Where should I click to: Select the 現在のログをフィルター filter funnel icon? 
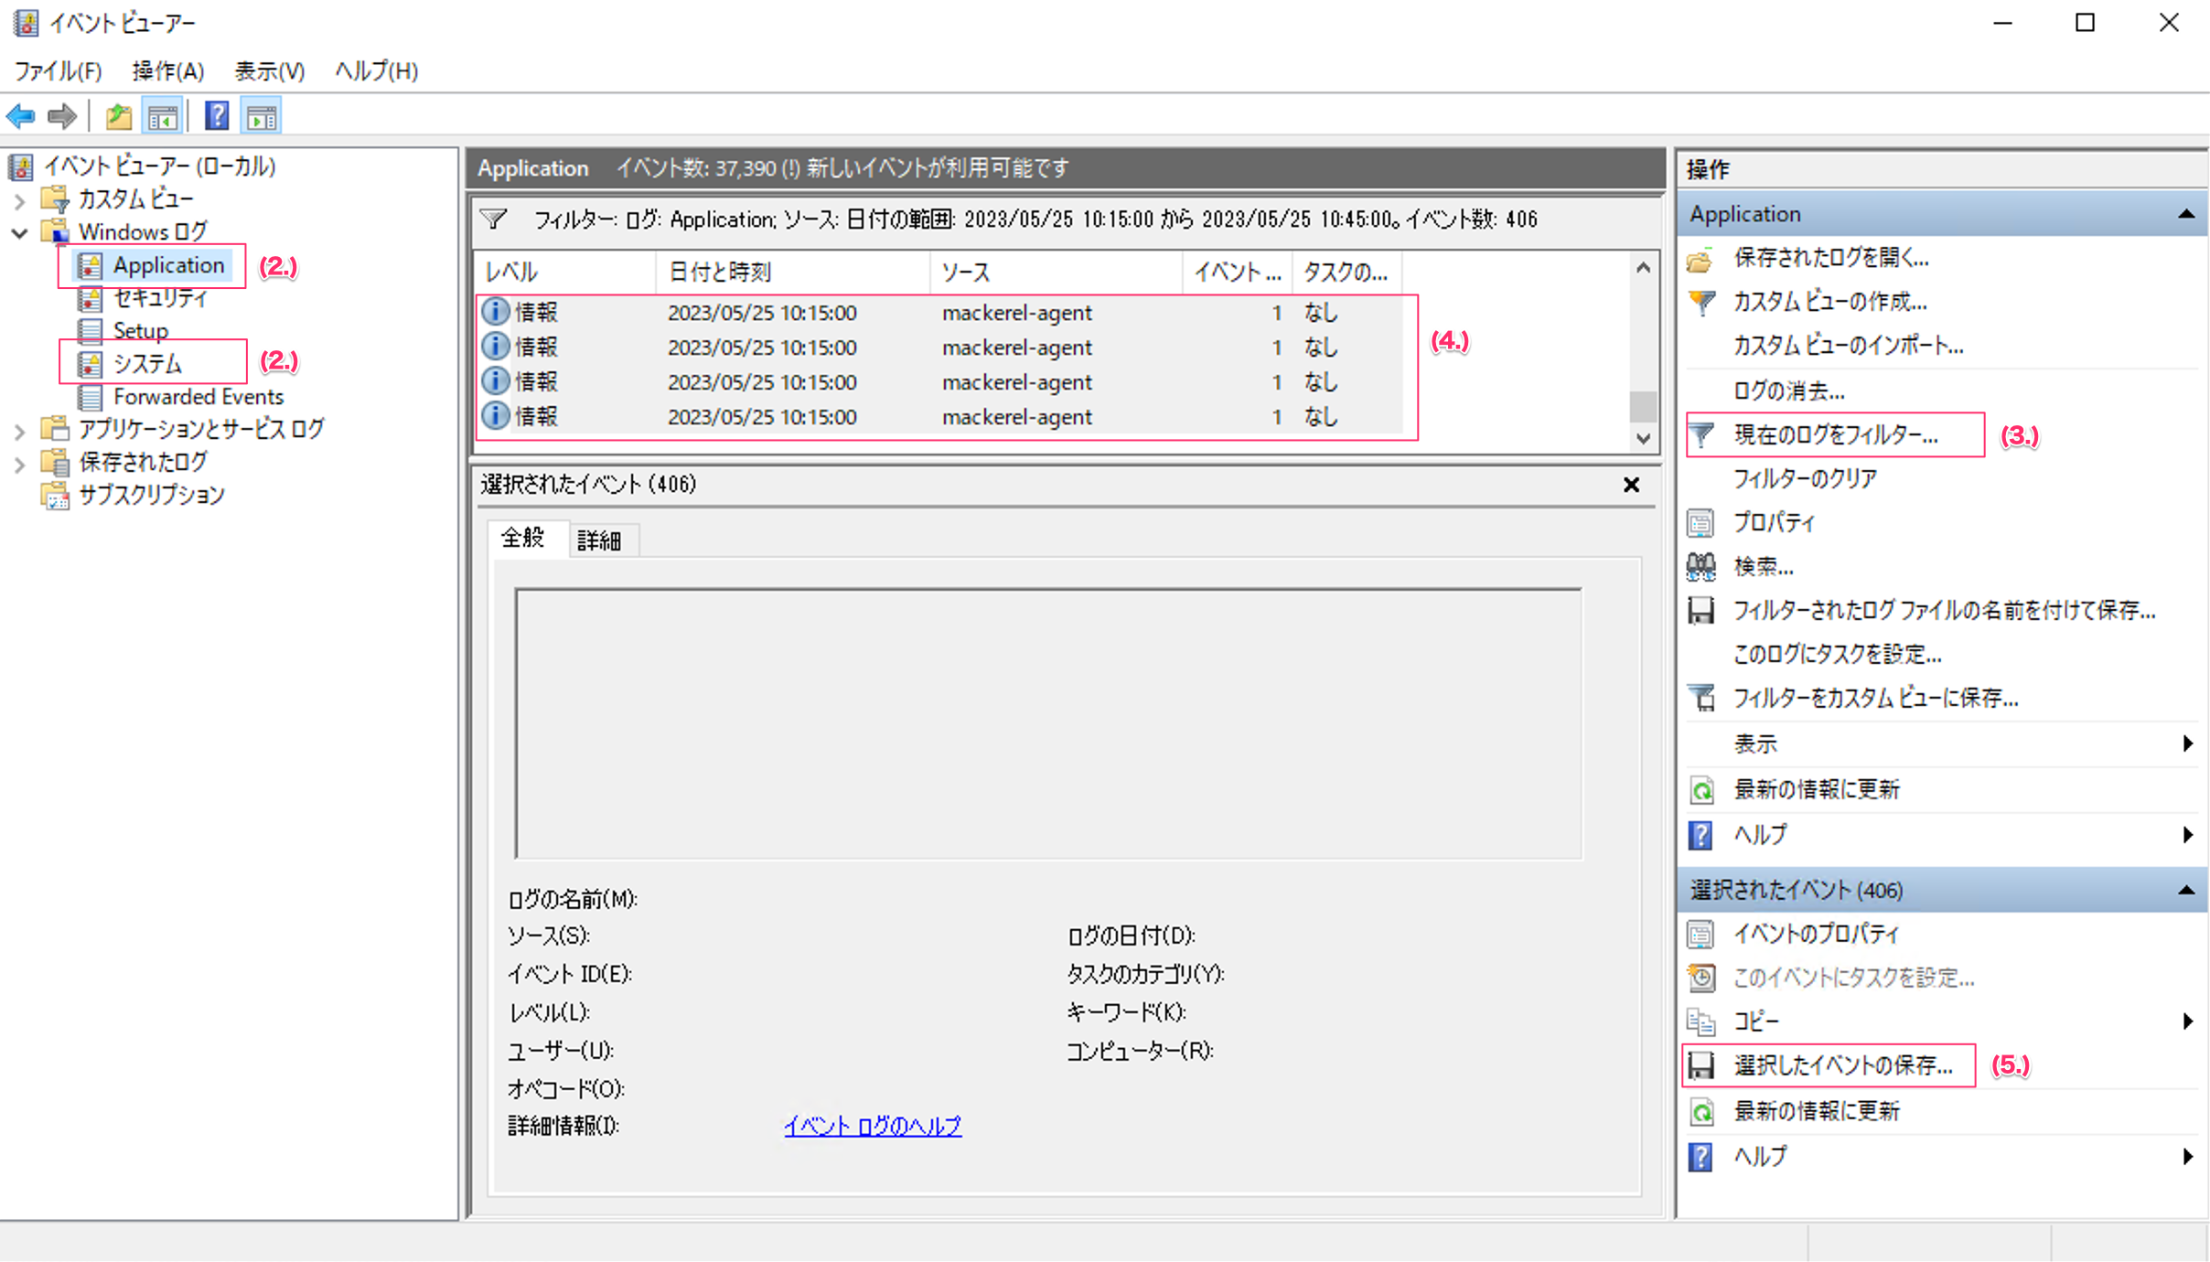point(1702,434)
